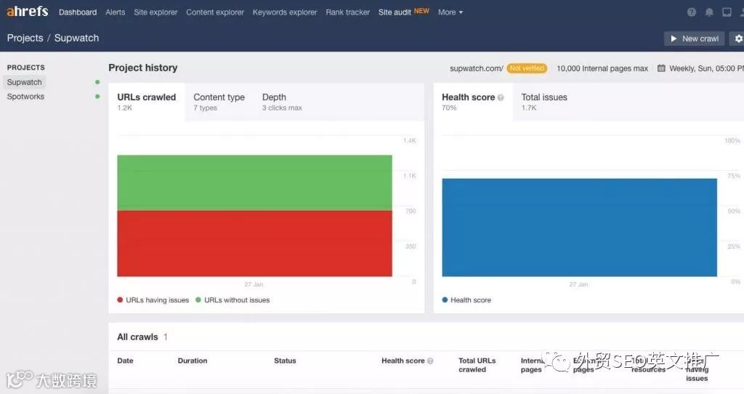Click green status dot next to Spotworks

pos(97,97)
